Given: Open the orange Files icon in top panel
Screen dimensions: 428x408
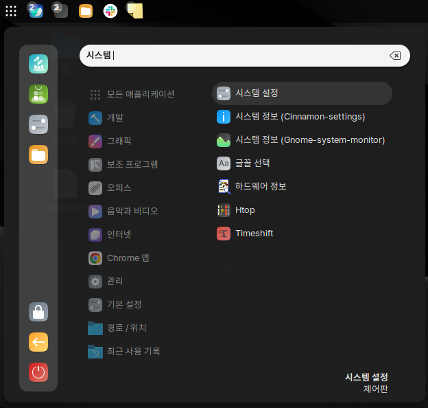Looking at the screenshot, I should [x=86, y=11].
